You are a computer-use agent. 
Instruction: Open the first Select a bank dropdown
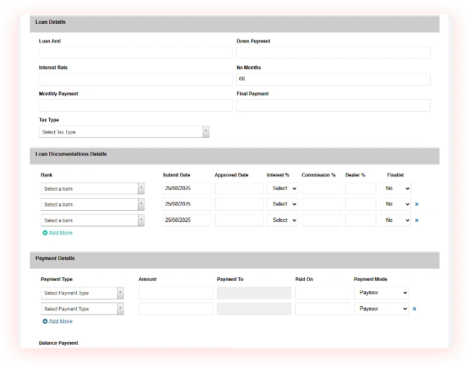point(92,188)
